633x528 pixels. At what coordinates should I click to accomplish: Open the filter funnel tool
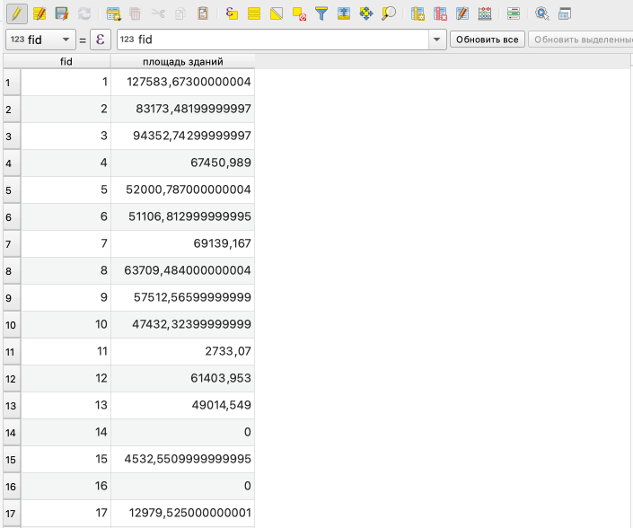pos(321,13)
